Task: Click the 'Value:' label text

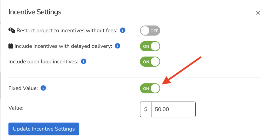Action: coord(16,108)
